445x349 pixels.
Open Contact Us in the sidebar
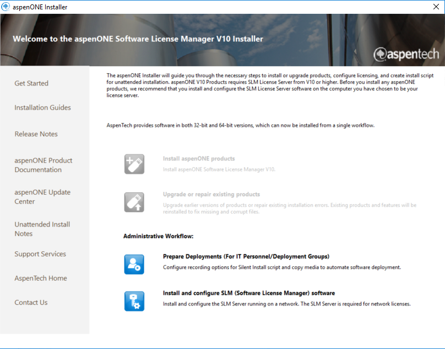coord(31,302)
